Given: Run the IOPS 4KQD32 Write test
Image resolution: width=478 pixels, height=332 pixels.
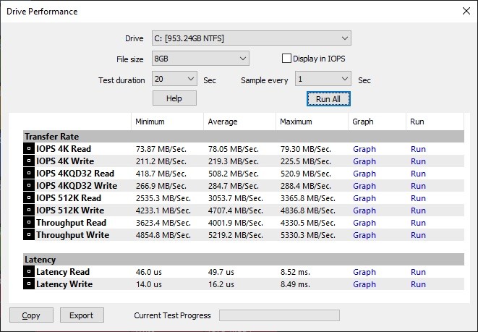Looking at the screenshot, I should (x=418, y=186).
